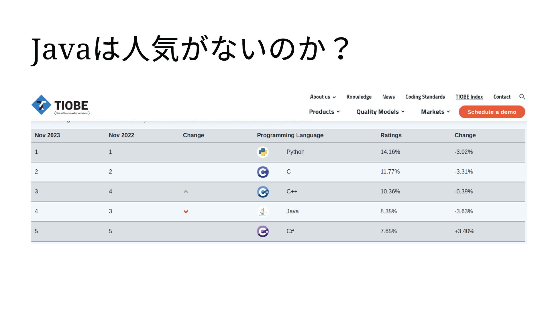
Task: Open the search magnifier icon
Action: (x=522, y=97)
